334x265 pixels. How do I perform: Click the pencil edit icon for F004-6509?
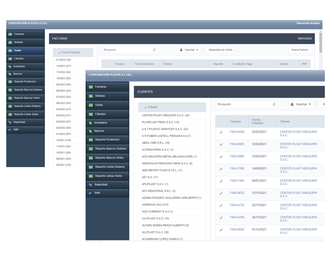coord(221,132)
